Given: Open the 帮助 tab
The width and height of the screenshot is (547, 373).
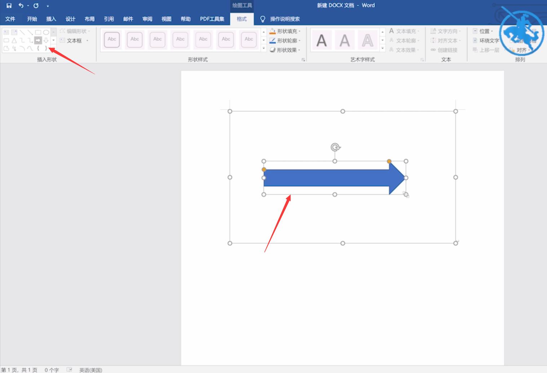Looking at the screenshot, I should (186, 19).
